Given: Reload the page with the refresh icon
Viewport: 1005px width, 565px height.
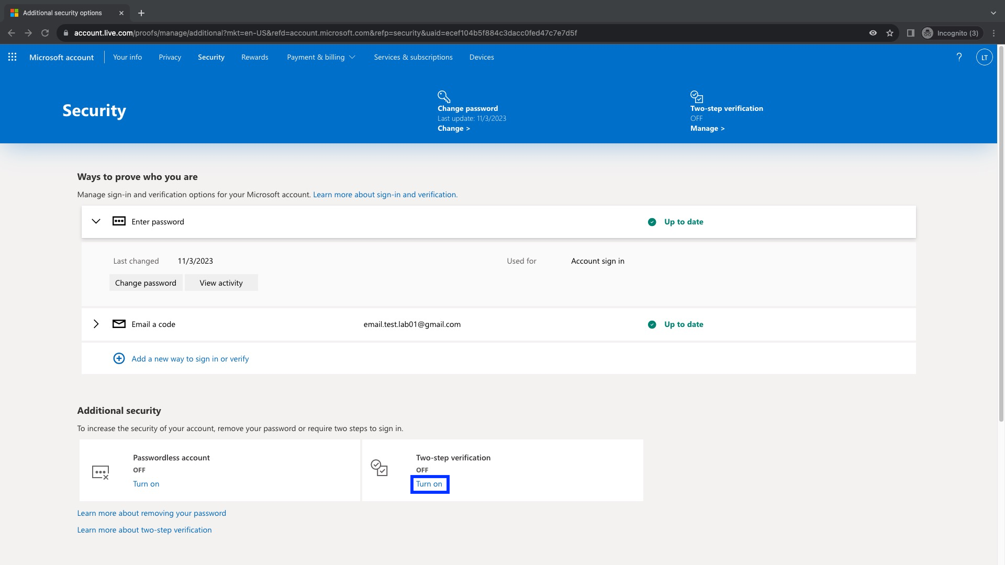Looking at the screenshot, I should (x=45, y=33).
